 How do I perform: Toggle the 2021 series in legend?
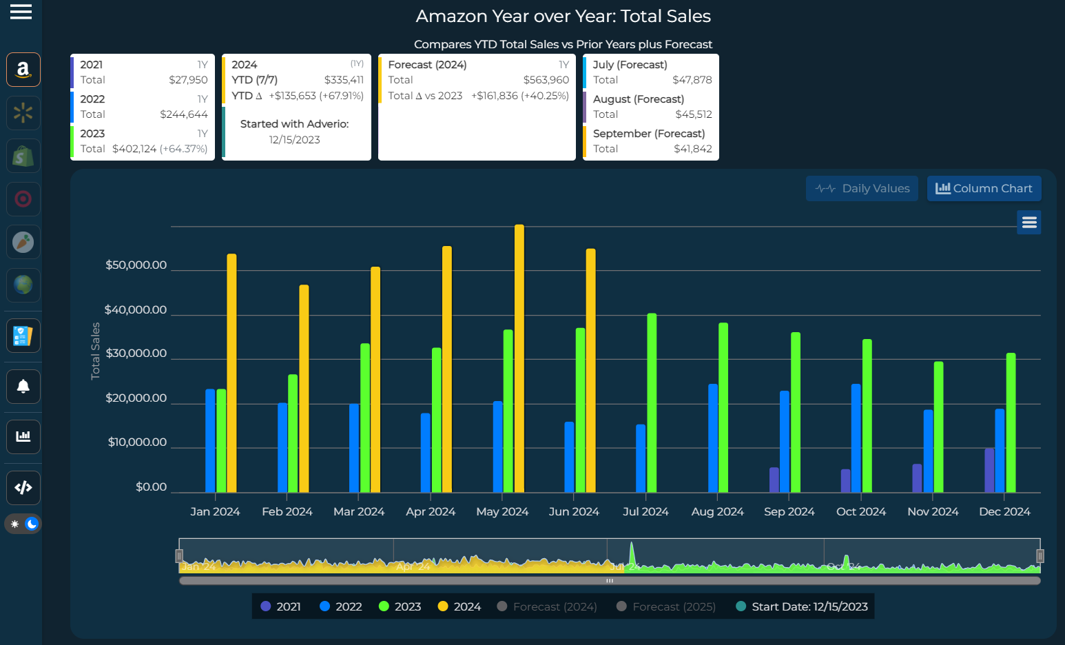(280, 606)
